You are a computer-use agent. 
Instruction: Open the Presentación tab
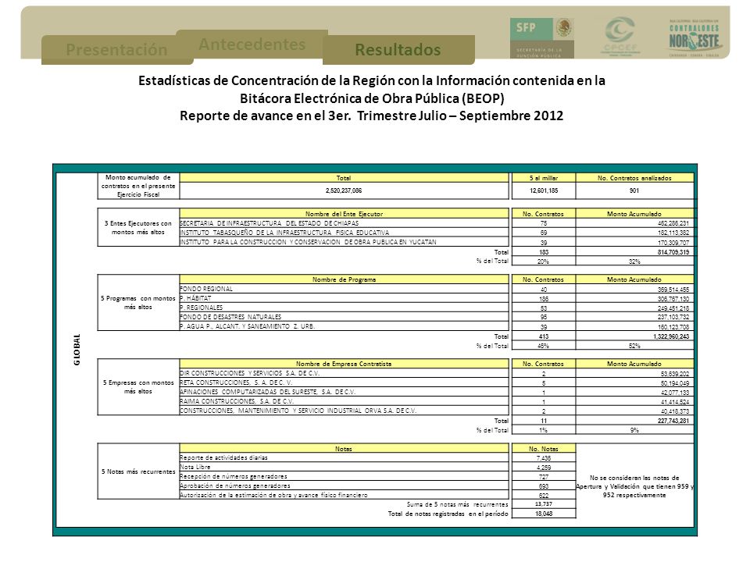(117, 50)
